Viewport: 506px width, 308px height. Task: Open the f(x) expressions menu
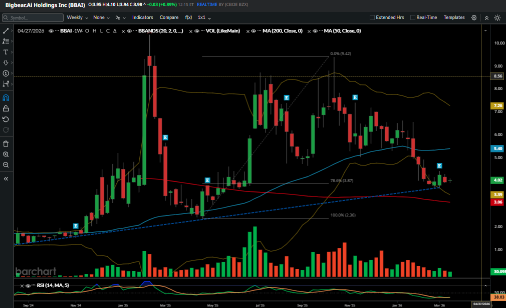(x=188, y=17)
